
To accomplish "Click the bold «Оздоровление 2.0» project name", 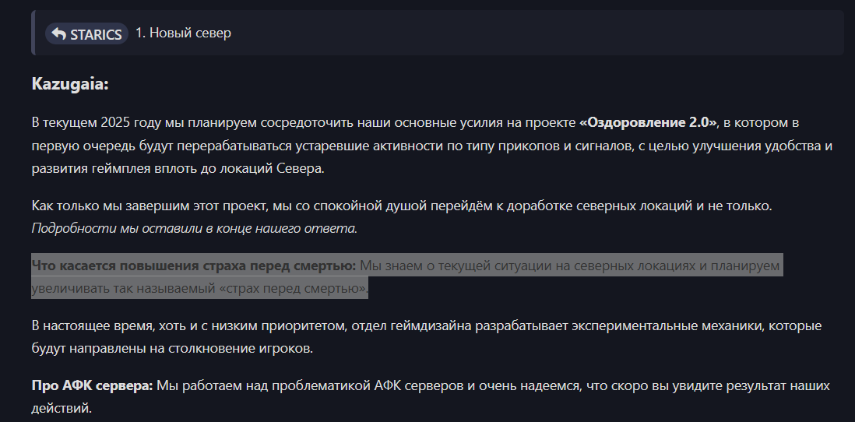I will pyautogui.click(x=649, y=123).
